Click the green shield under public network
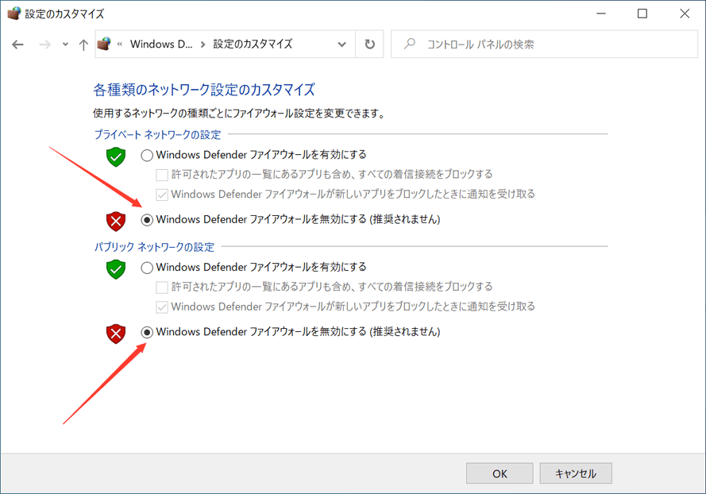The width and height of the screenshot is (706, 494). (x=116, y=269)
